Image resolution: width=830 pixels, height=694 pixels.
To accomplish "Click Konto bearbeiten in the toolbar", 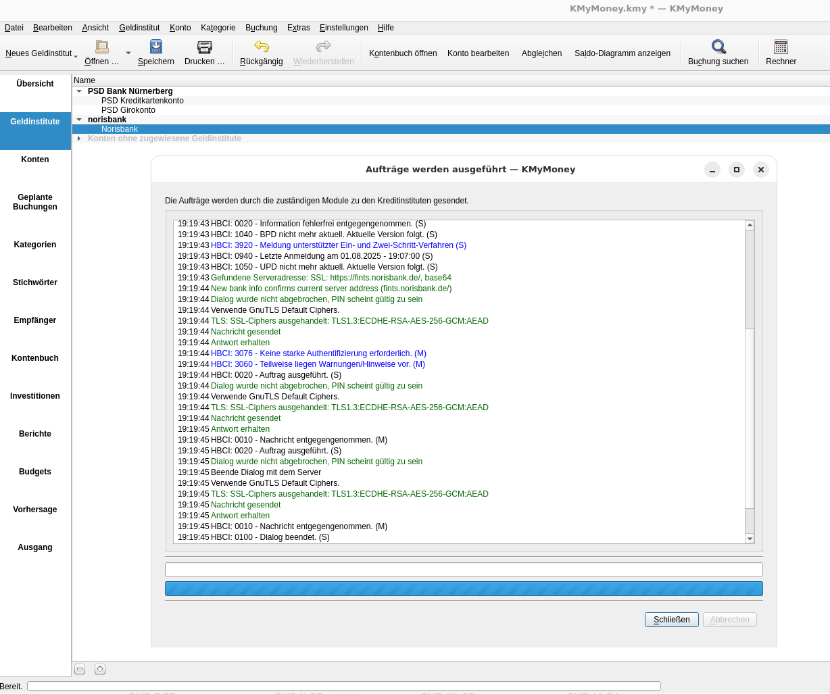I will [479, 53].
